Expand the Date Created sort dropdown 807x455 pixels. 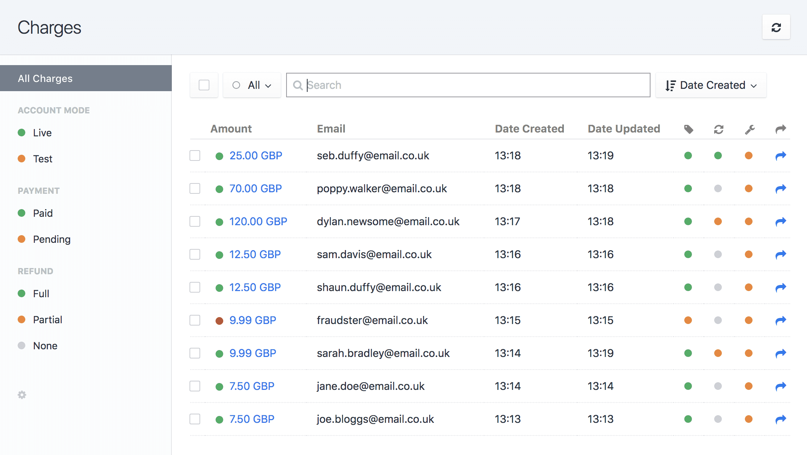[x=711, y=85]
